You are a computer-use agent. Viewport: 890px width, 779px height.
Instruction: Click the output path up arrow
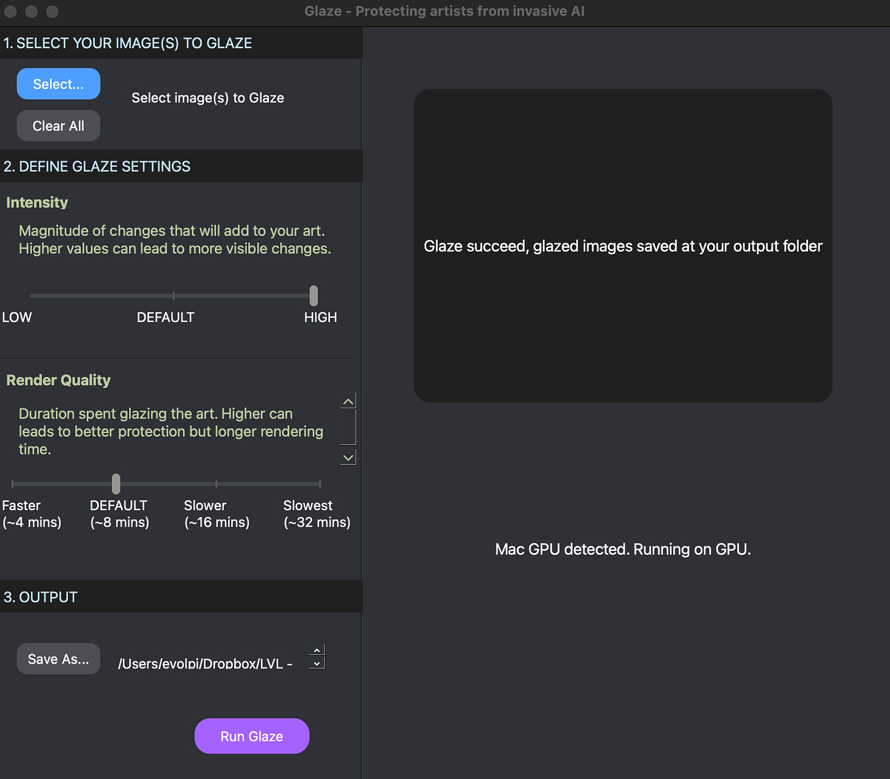coord(317,650)
